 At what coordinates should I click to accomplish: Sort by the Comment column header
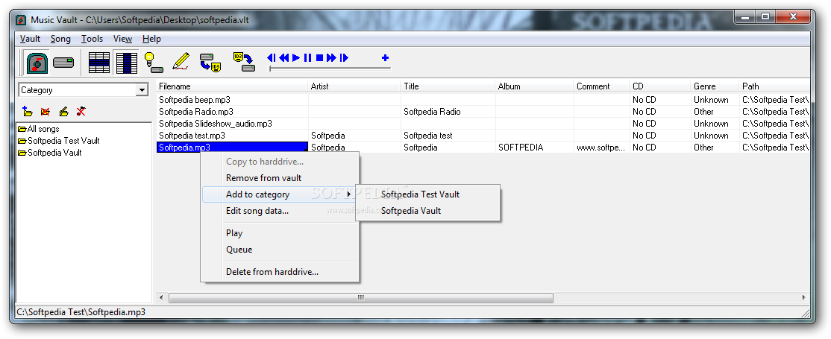[x=601, y=86]
